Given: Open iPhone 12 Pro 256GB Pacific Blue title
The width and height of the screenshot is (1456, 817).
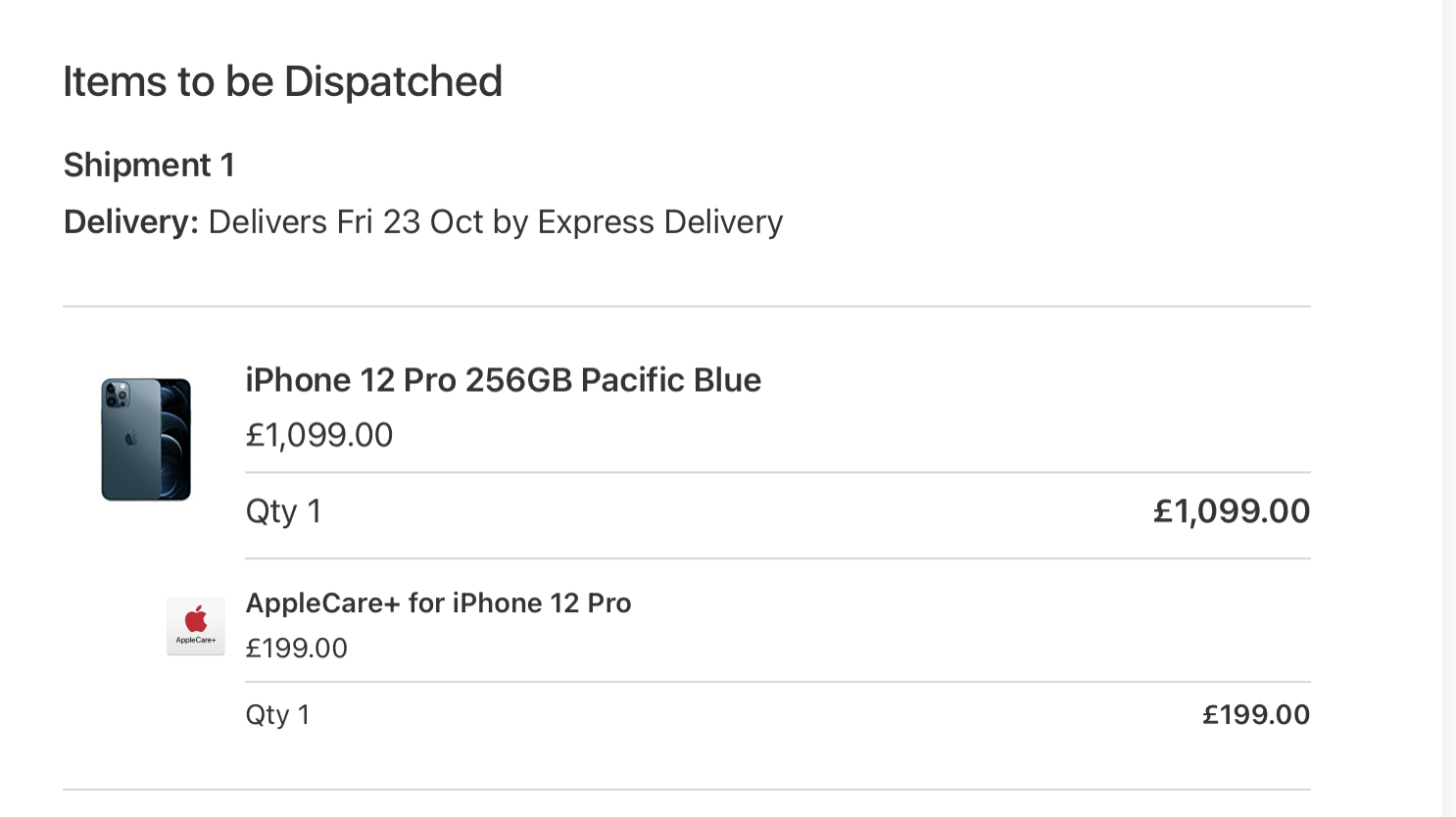Looking at the screenshot, I should coord(503,380).
